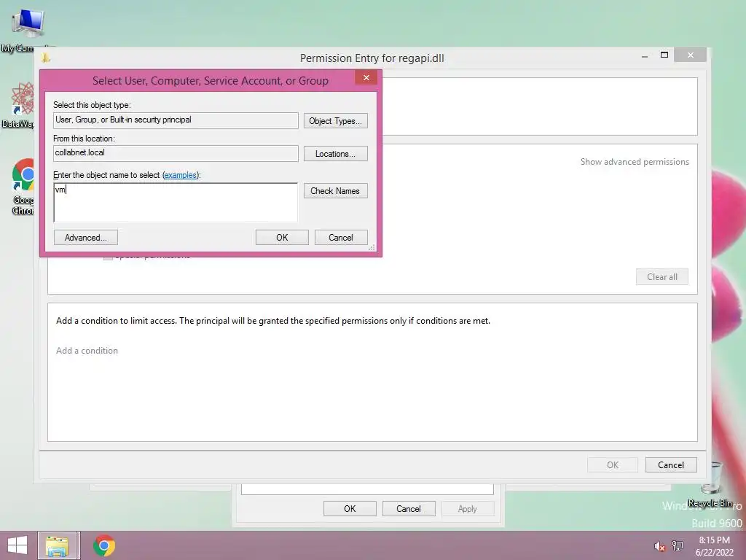Minimize the Permission Entry window

point(645,55)
